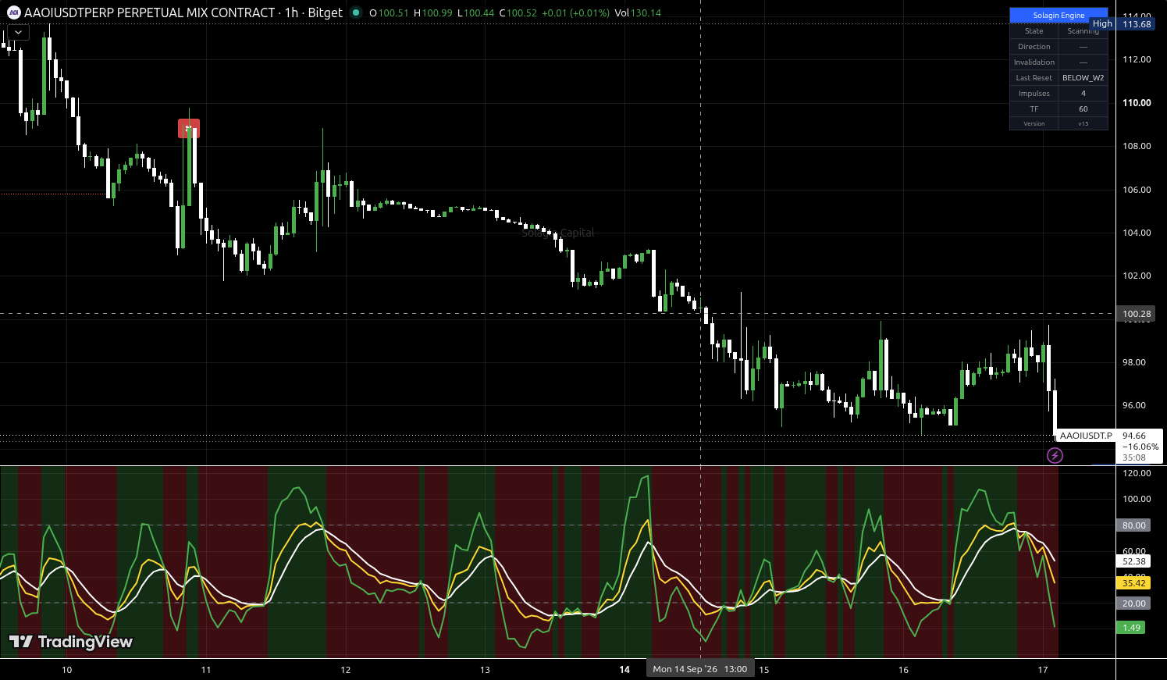Click the Vol 130.14 readout
1167x680 pixels.
(x=638, y=12)
